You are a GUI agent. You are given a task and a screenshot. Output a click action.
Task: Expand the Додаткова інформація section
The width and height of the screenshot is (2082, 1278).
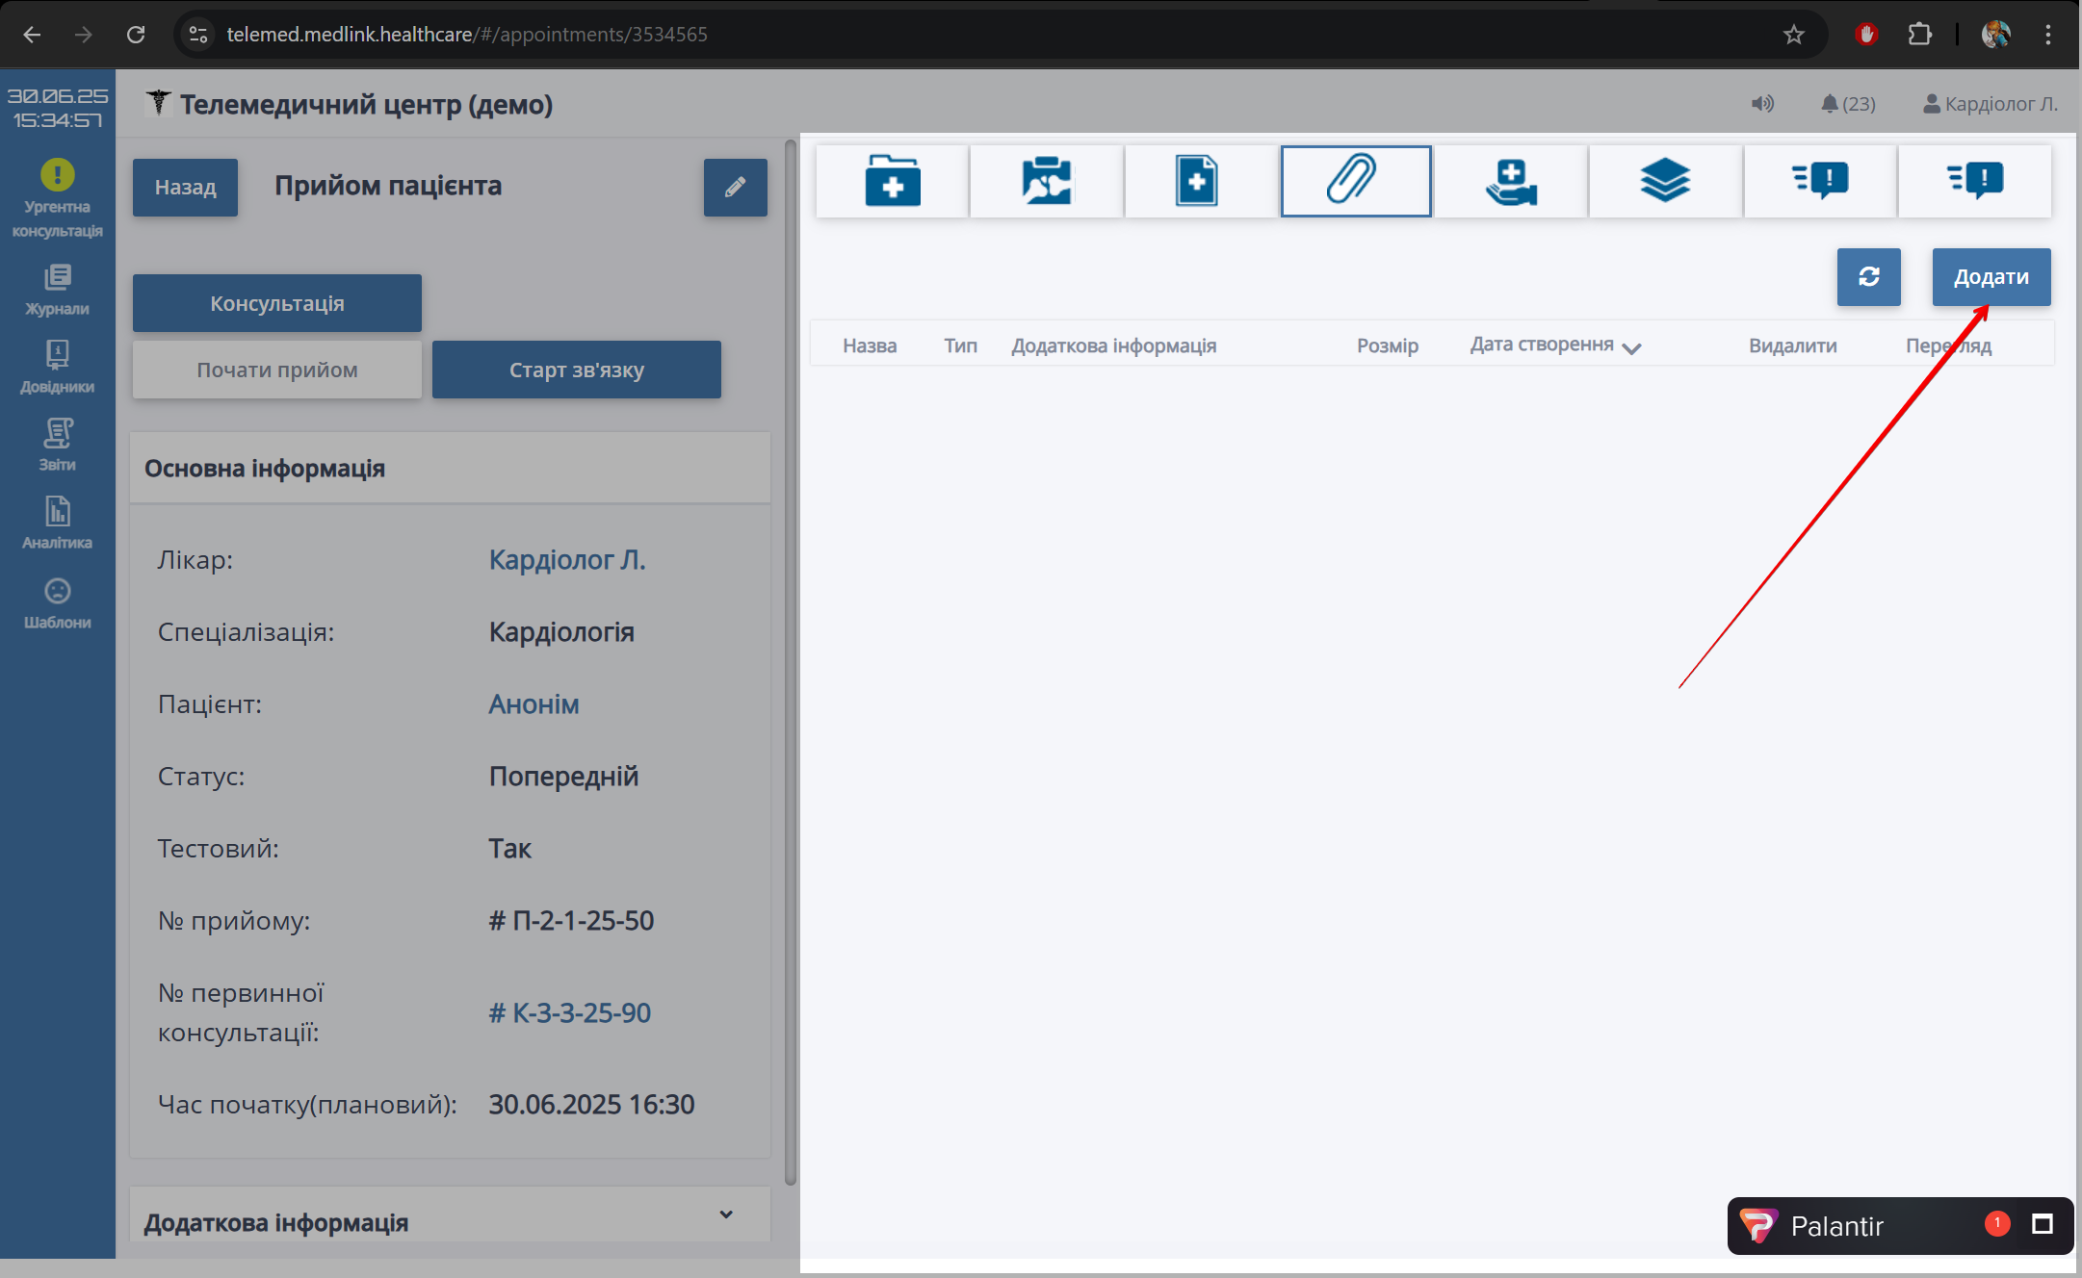point(726,1214)
